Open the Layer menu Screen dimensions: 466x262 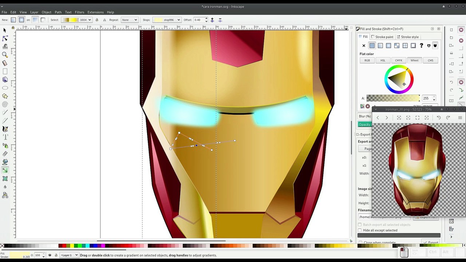pos(34,12)
